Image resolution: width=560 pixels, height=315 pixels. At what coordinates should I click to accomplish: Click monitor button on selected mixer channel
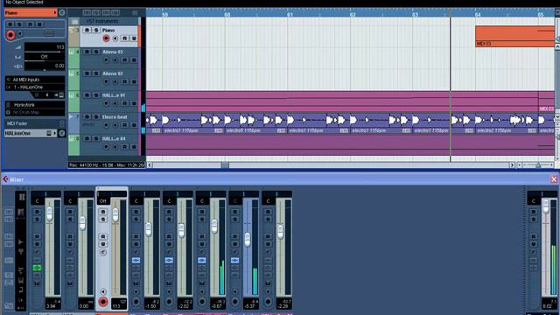tap(103, 291)
